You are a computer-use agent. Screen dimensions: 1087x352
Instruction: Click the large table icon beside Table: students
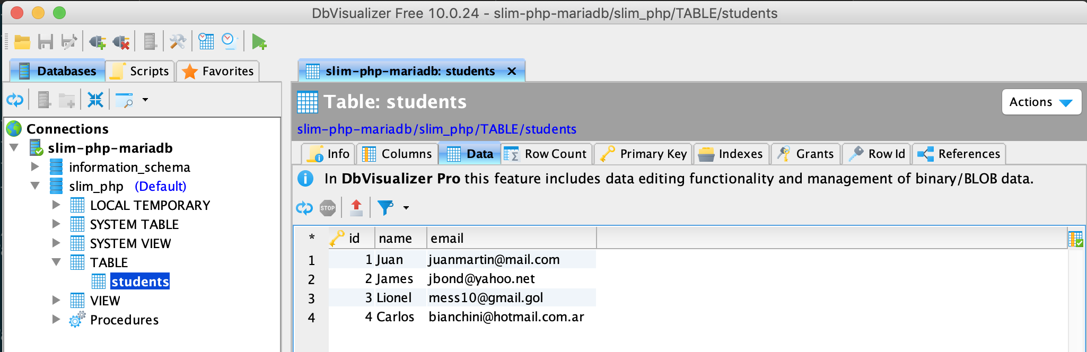tap(308, 102)
